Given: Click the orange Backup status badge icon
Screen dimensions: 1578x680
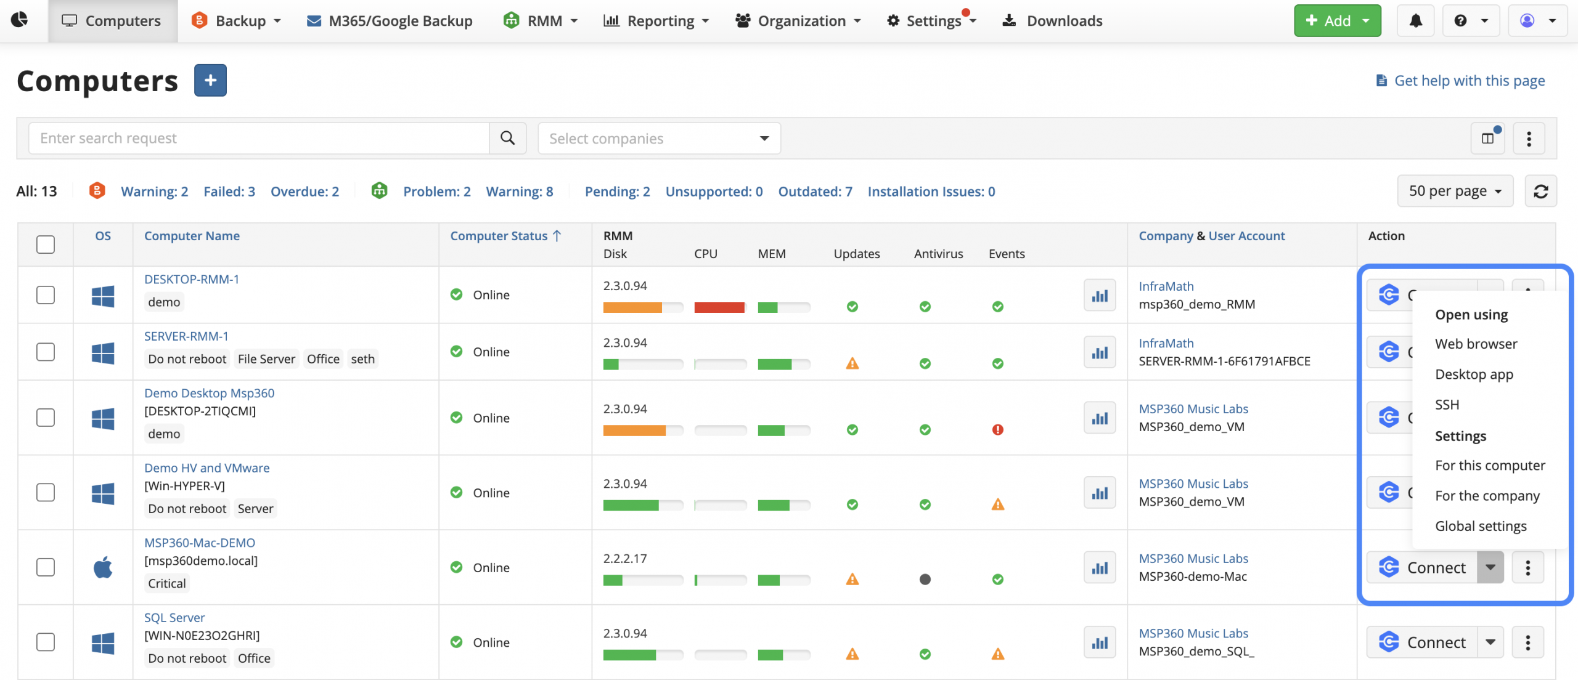Looking at the screenshot, I should 97,190.
